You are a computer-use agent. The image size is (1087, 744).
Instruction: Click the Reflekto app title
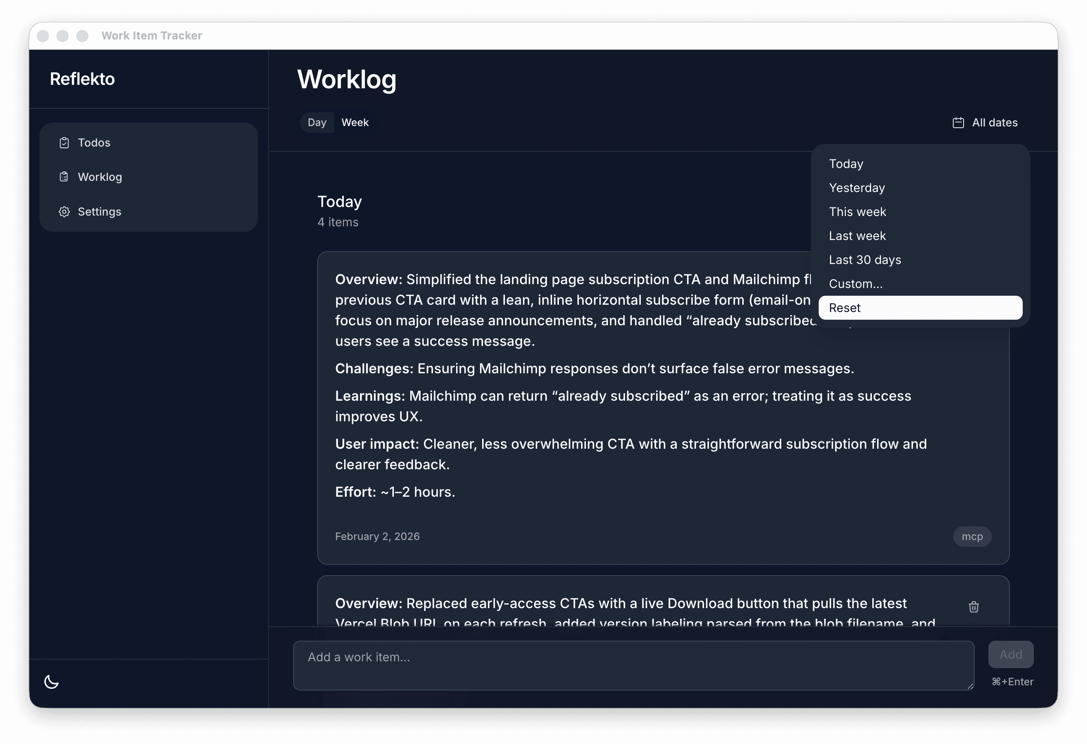82,78
